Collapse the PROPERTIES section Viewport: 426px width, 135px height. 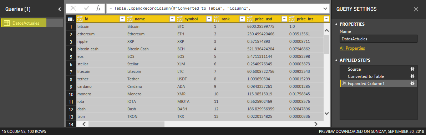coord(336,24)
